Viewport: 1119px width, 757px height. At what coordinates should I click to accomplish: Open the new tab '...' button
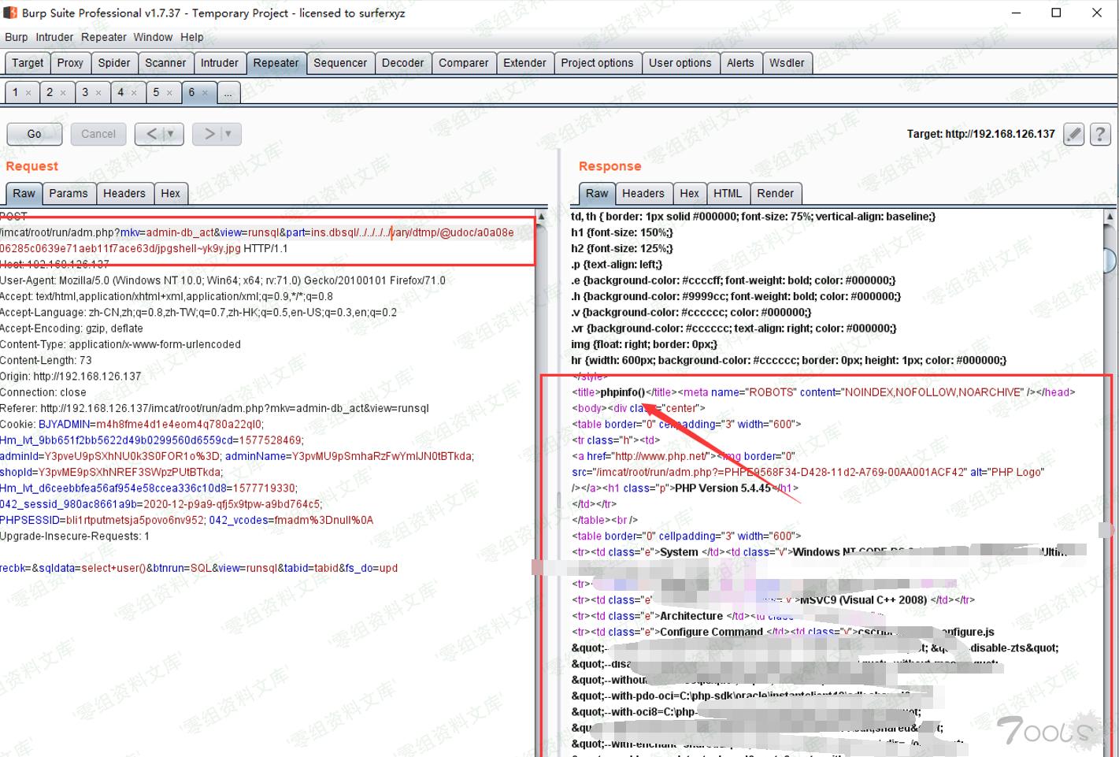[x=228, y=93]
